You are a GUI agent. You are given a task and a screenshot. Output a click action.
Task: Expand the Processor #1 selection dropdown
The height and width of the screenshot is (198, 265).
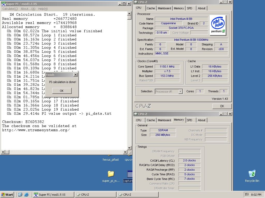180,92
